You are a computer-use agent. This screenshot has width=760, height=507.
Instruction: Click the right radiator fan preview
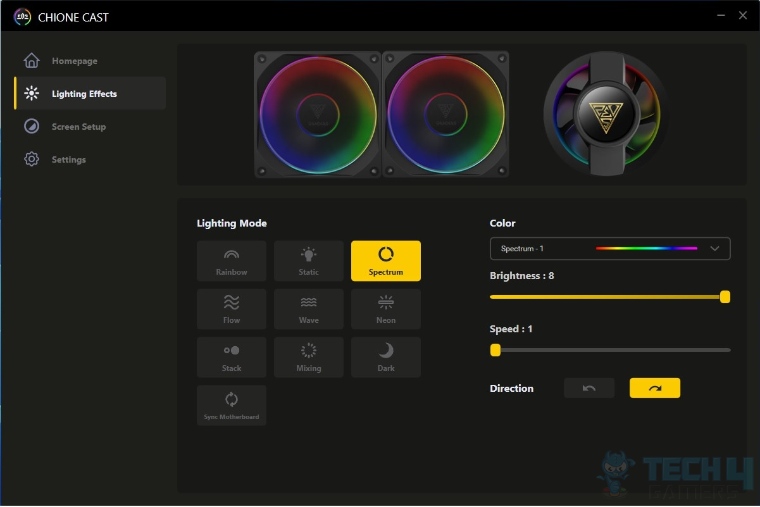(x=445, y=115)
